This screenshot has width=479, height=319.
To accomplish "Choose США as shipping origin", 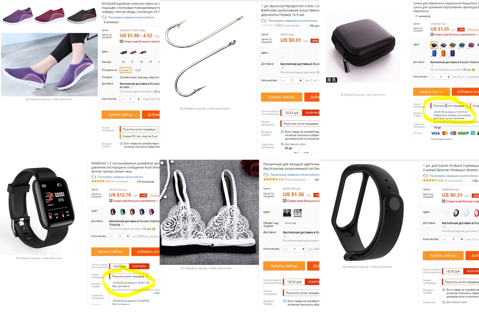I will (x=138, y=70).
